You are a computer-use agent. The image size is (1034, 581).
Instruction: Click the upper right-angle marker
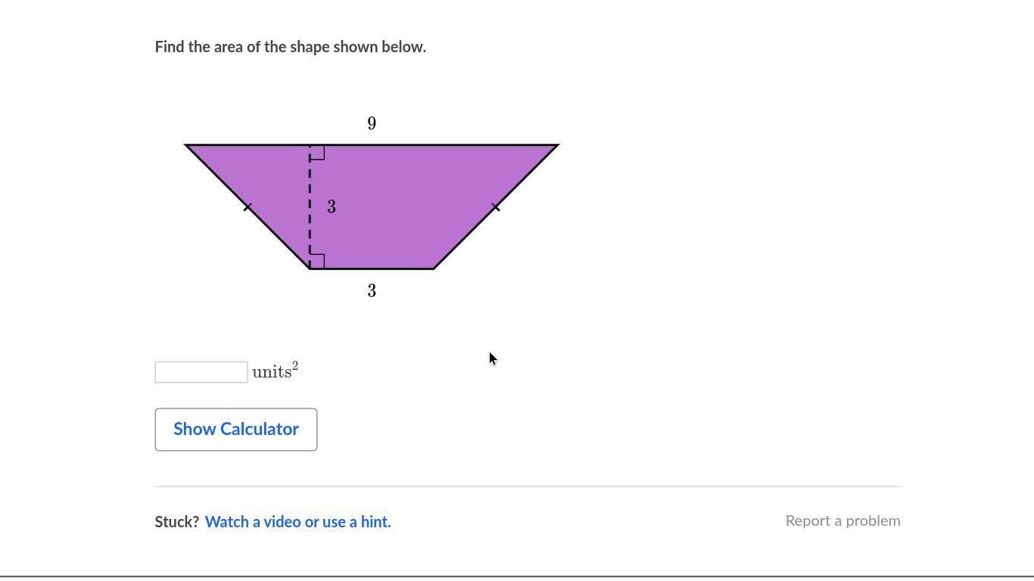[317, 152]
